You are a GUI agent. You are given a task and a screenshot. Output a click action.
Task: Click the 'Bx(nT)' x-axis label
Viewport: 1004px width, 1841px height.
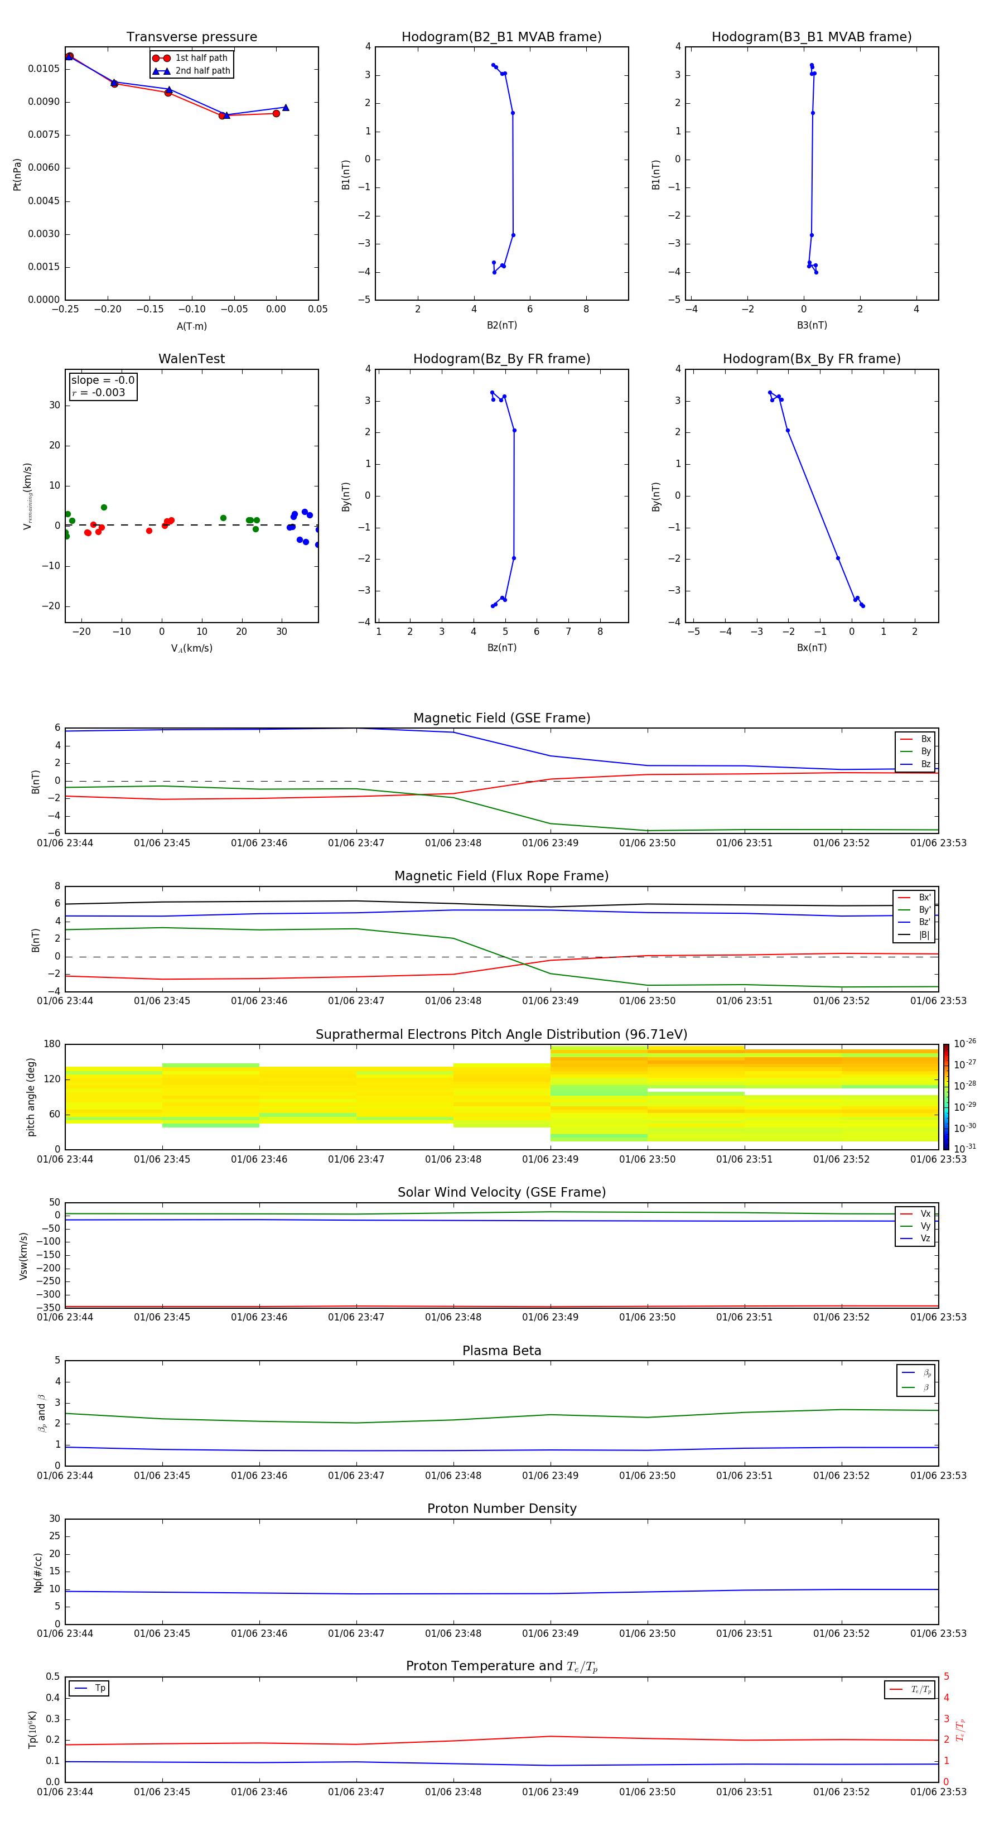[812, 648]
